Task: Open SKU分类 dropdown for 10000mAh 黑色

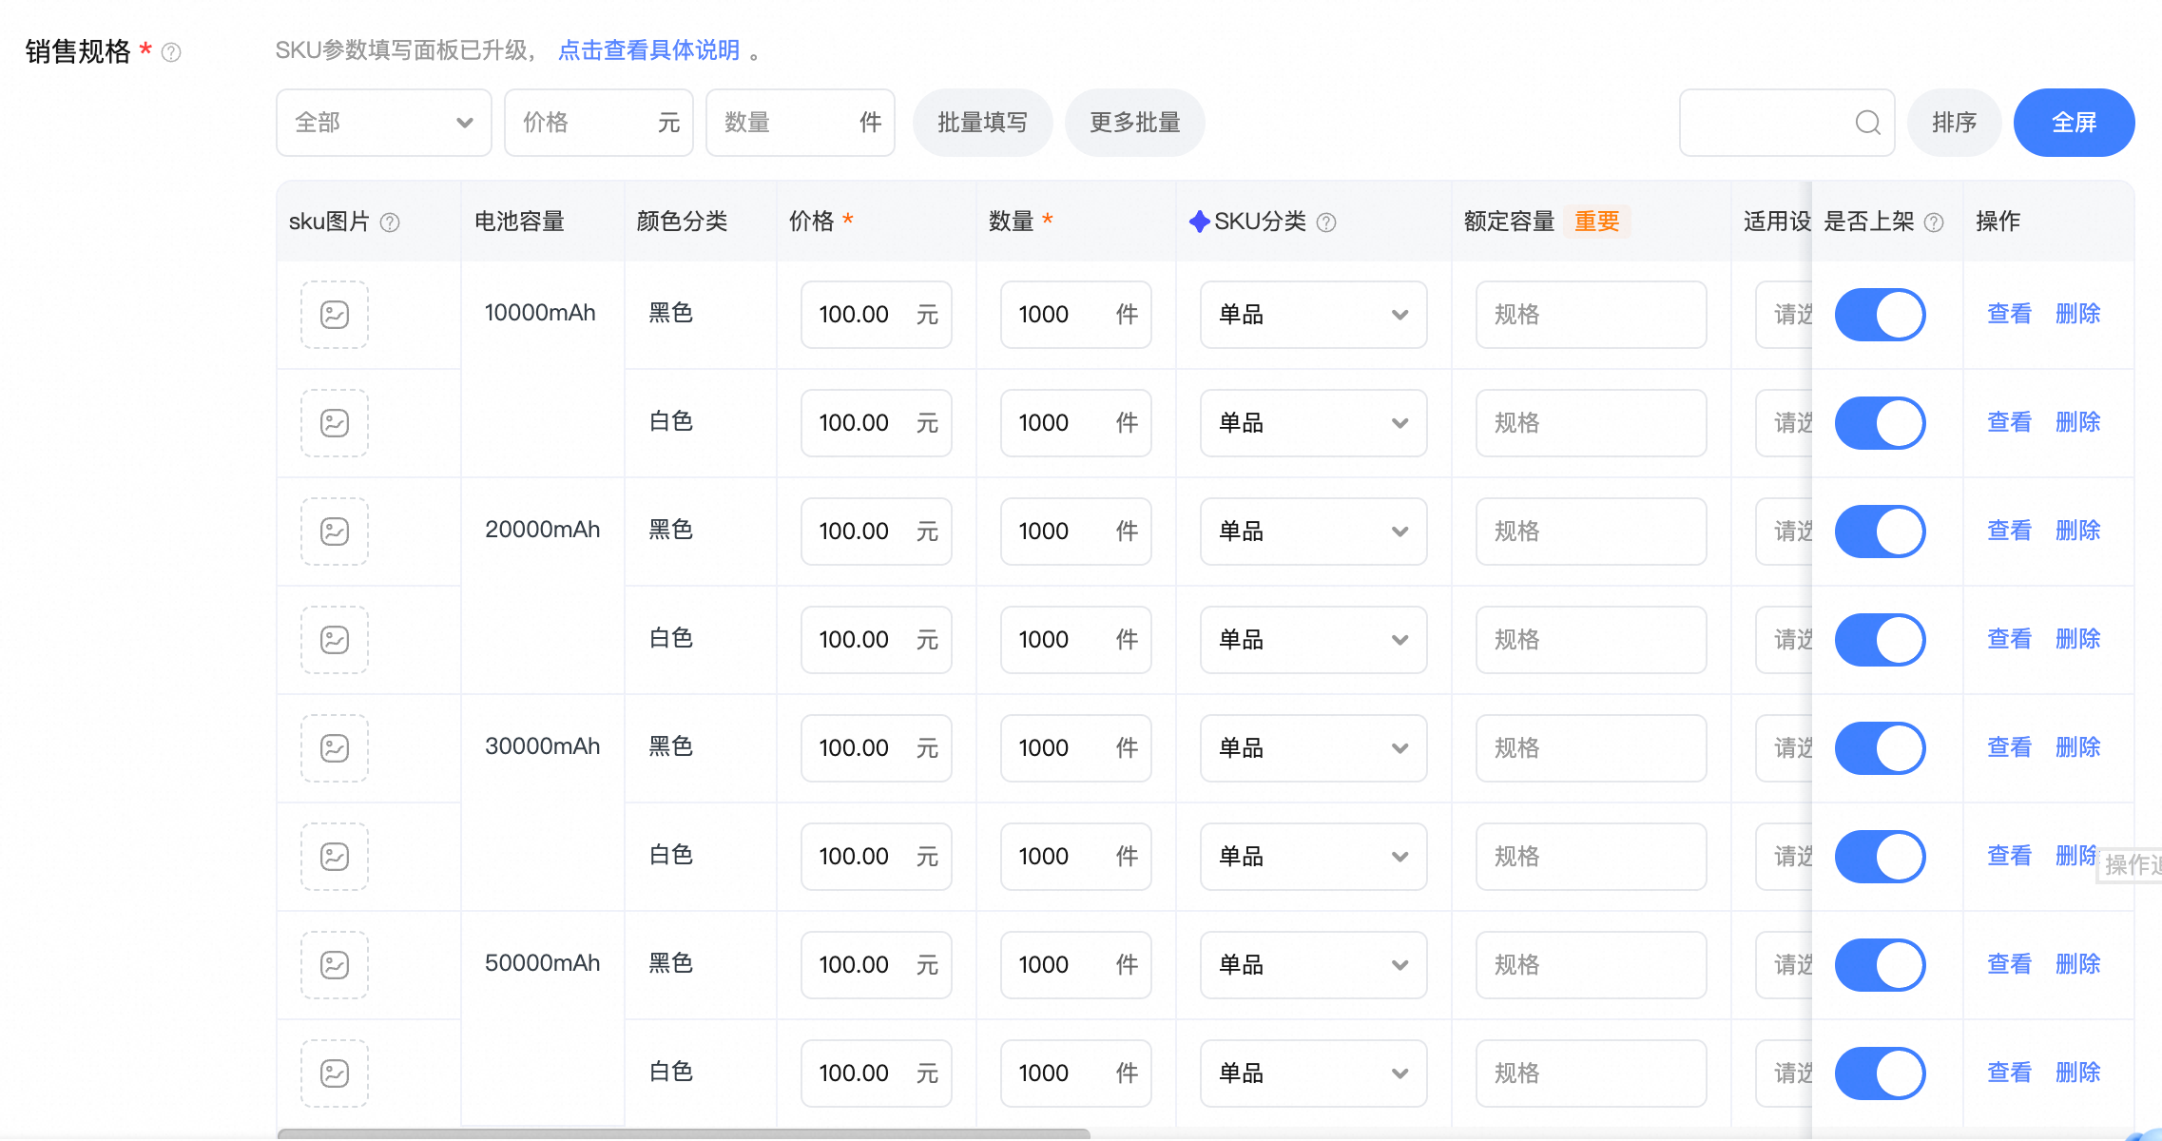Action: [x=1313, y=315]
